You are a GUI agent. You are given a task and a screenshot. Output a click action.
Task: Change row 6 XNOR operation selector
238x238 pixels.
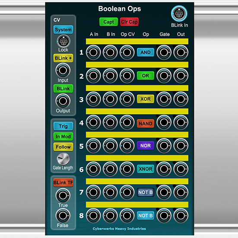146,169
